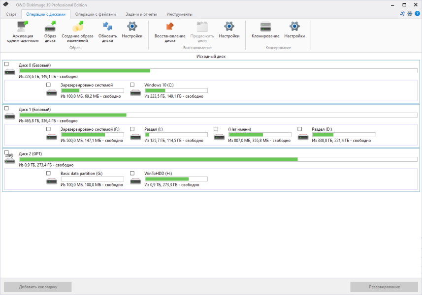This screenshot has width=422, height=295.
Task: Click the (Нет имени) partition drive icon
Action: [x=219, y=137]
